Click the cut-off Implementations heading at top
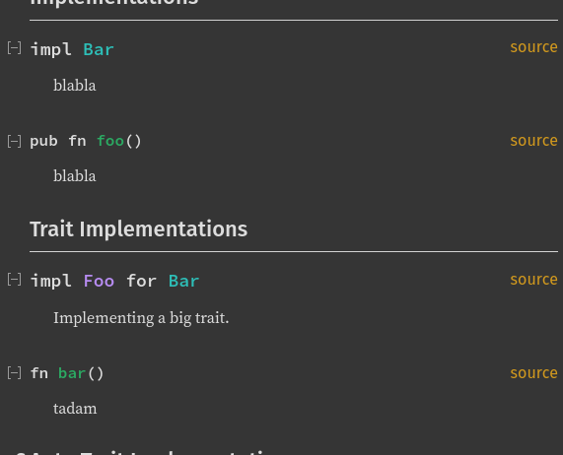Screen dimensions: 563x455 (x=114, y=2)
